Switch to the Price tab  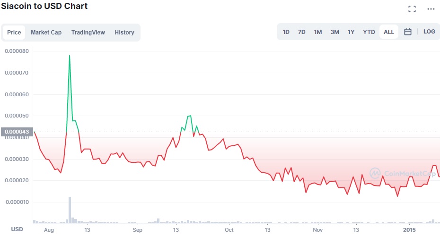[14, 33]
